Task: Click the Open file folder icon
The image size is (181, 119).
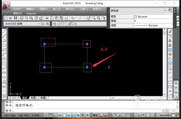Action: pyautogui.click(x=11, y=18)
